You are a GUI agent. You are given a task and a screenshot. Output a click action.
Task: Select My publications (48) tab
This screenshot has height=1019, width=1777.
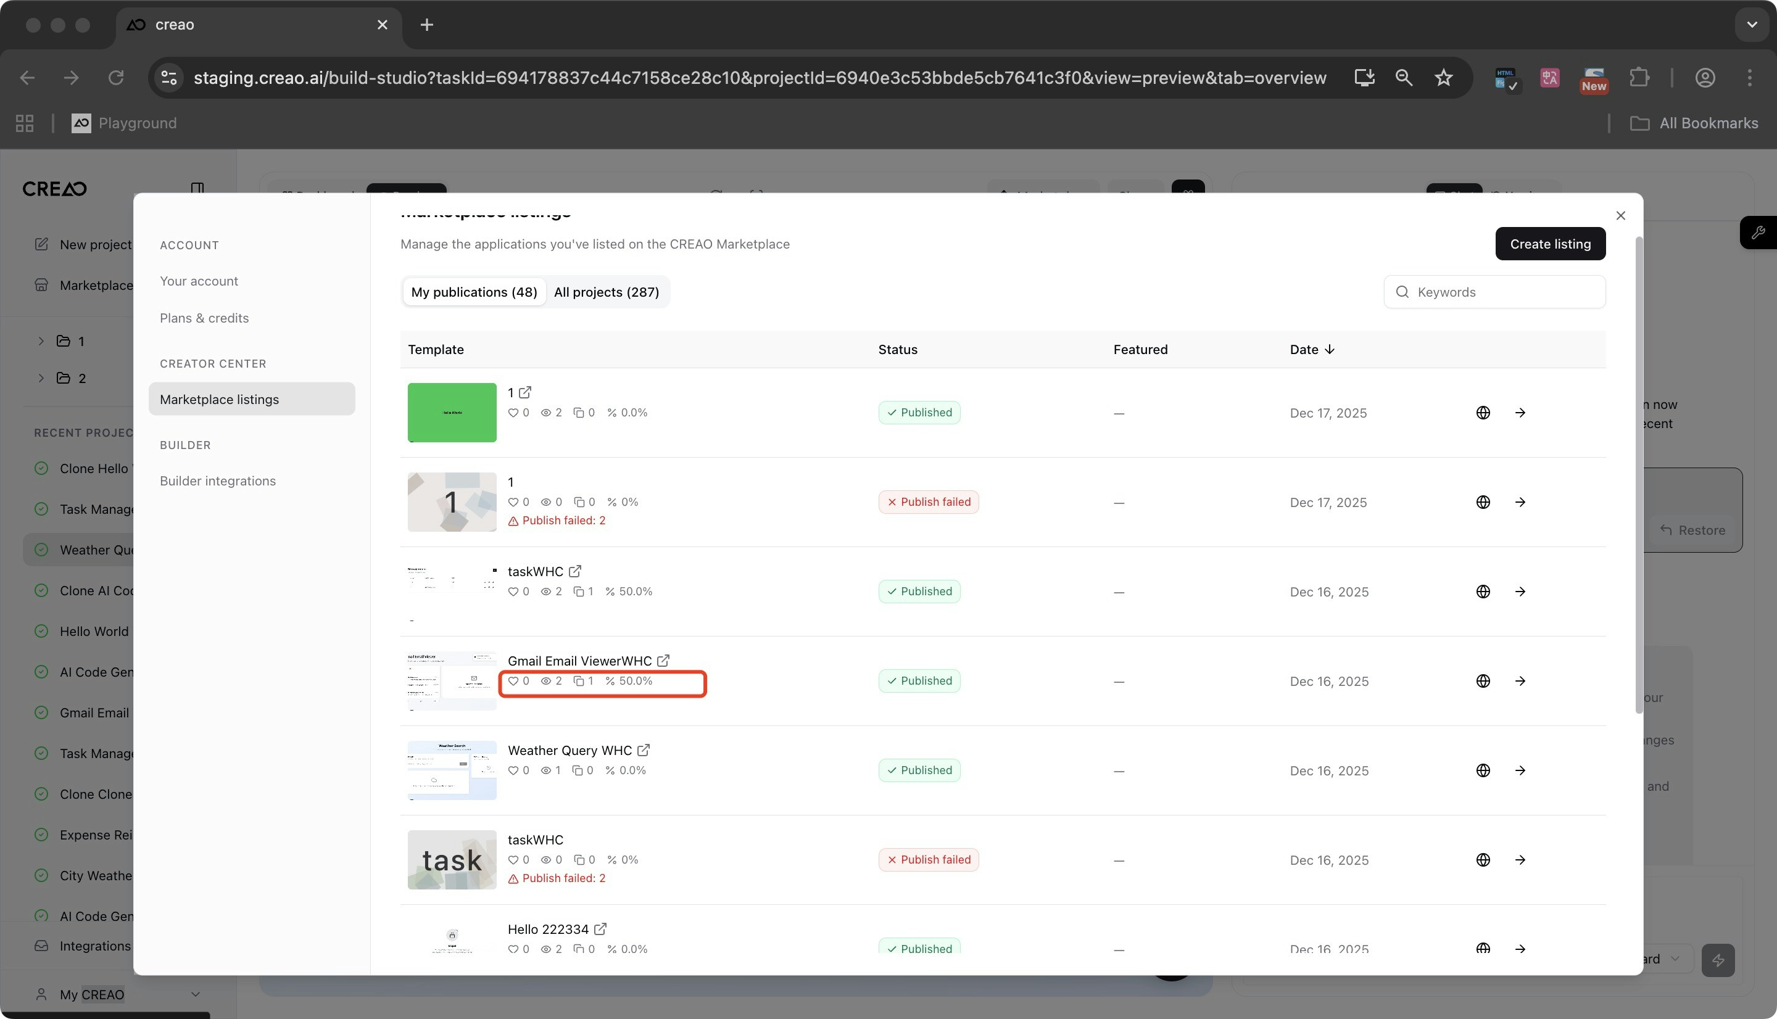(x=474, y=292)
